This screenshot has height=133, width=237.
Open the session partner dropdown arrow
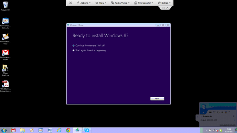(x=218, y=120)
